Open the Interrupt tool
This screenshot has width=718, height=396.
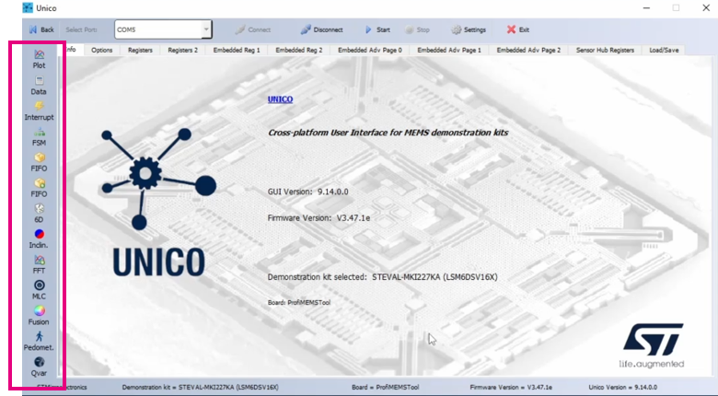39,111
